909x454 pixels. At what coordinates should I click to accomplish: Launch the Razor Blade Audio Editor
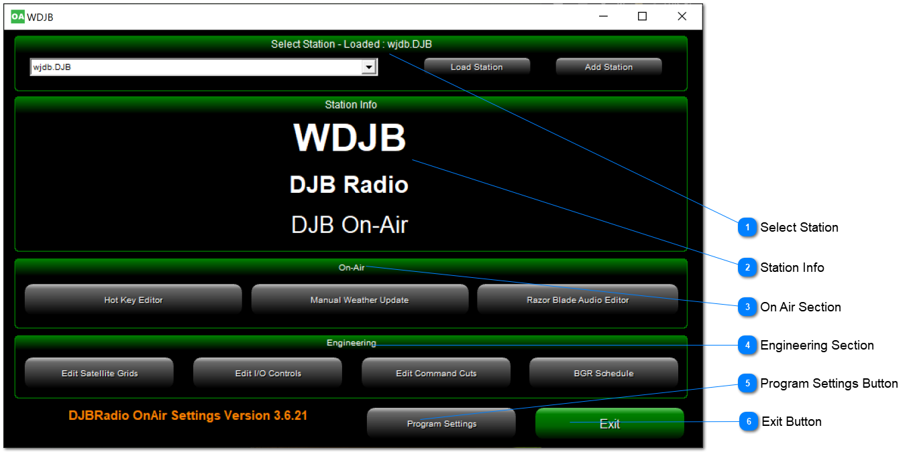pos(578,299)
